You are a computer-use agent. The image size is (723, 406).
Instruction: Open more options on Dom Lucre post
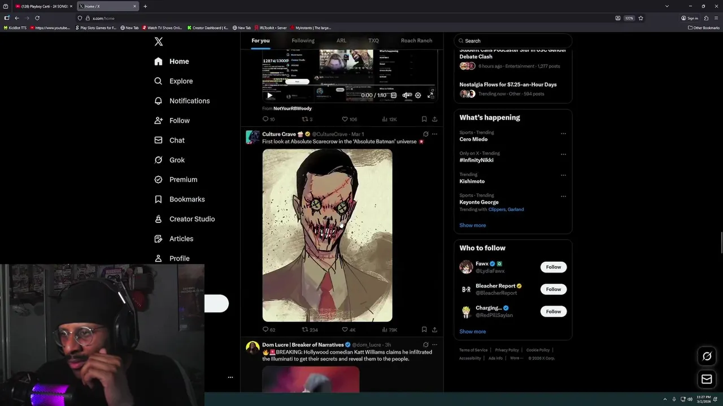tap(434, 345)
